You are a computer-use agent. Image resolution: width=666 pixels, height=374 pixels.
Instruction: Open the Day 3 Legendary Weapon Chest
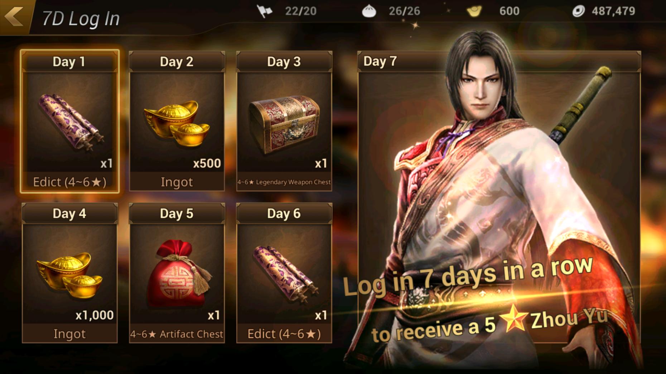point(284,124)
